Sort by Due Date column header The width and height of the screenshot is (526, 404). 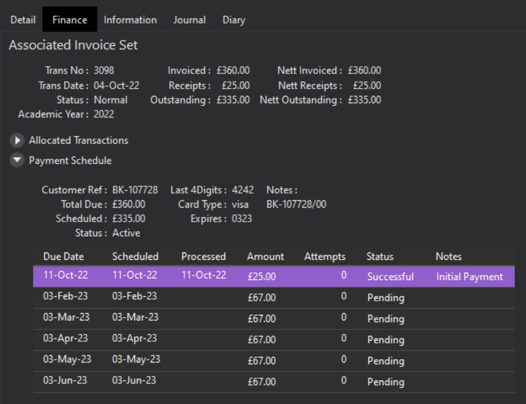[63, 256]
